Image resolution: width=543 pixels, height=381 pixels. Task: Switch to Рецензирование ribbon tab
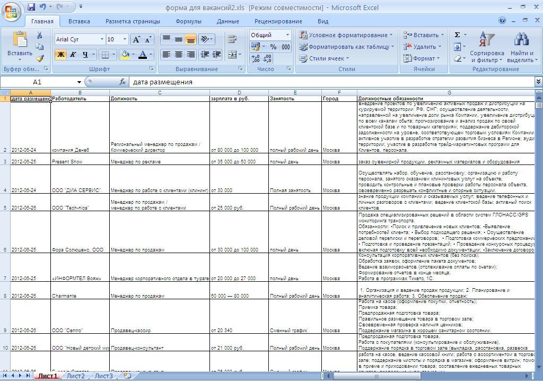tap(278, 21)
